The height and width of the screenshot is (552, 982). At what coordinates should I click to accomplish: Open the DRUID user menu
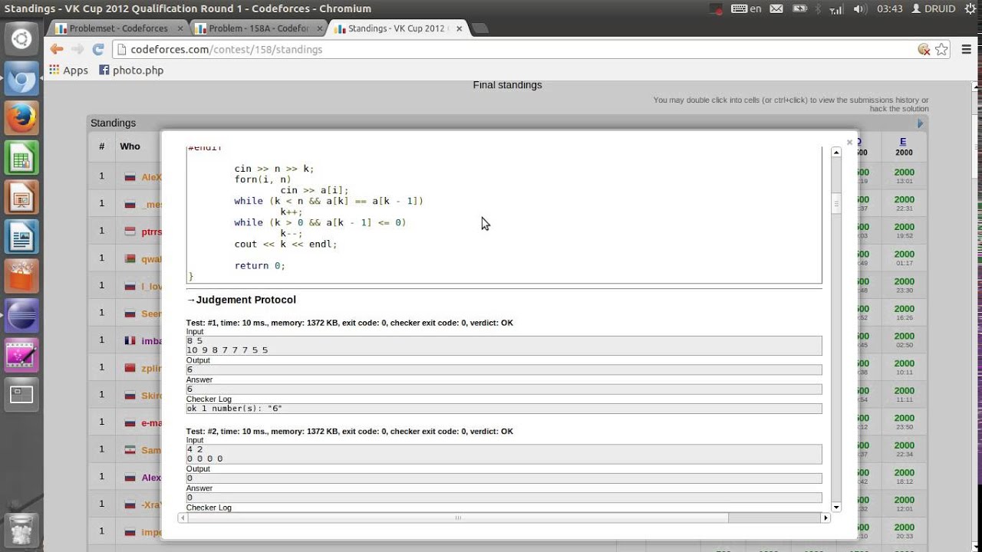pyautogui.click(x=933, y=8)
